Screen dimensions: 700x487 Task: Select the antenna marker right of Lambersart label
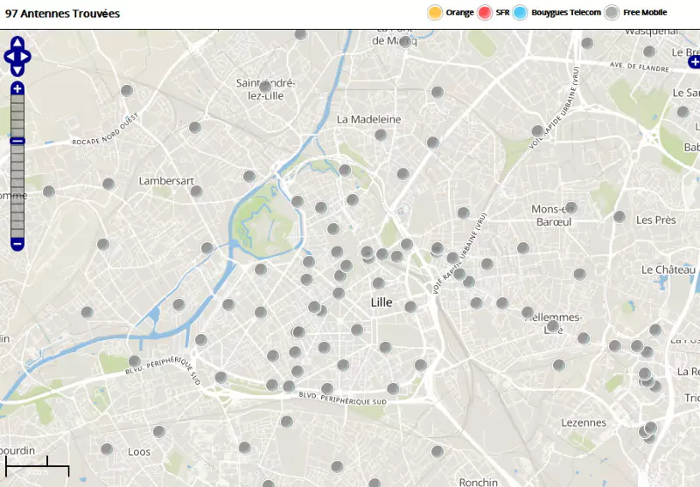197,191
